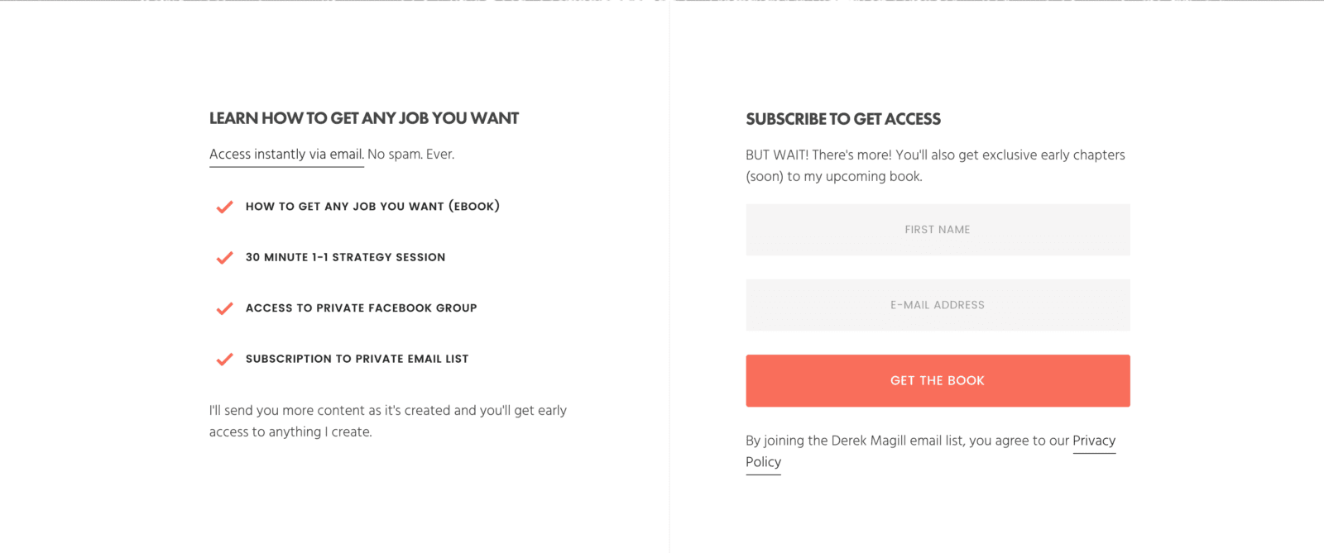Click the 'HOW TO GET ANY JOB YOU WANT (EBOOK)' list item
Viewport: 1324px width, 553px height.
pyautogui.click(x=372, y=206)
